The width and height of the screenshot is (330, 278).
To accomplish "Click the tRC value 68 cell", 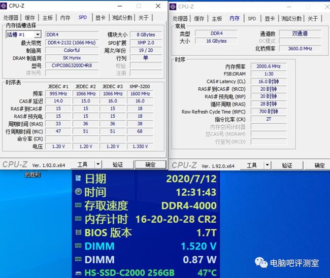I will [x=140, y=131].
